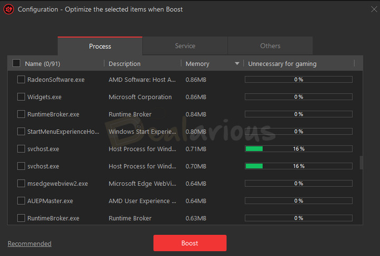The height and width of the screenshot is (256, 380).
Task: Check the RadeonSoftware.exe checkbox
Action: pyautogui.click(x=21, y=80)
